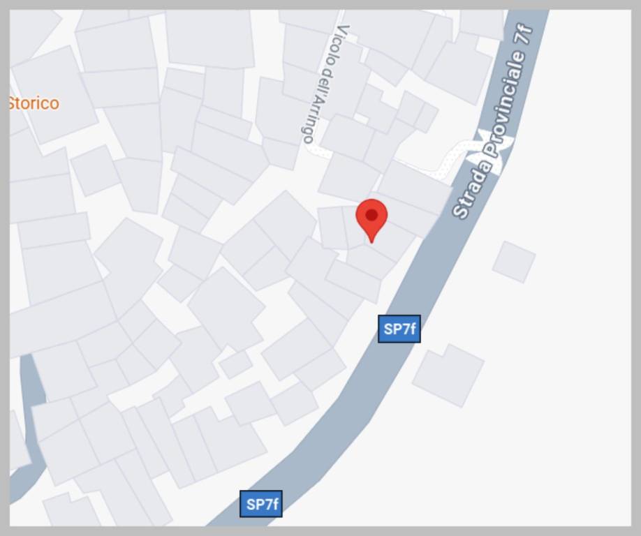Viewport: 641px width, 536px height.
Task: Click the lower SP7f road shield
Action: [x=261, y=504]
